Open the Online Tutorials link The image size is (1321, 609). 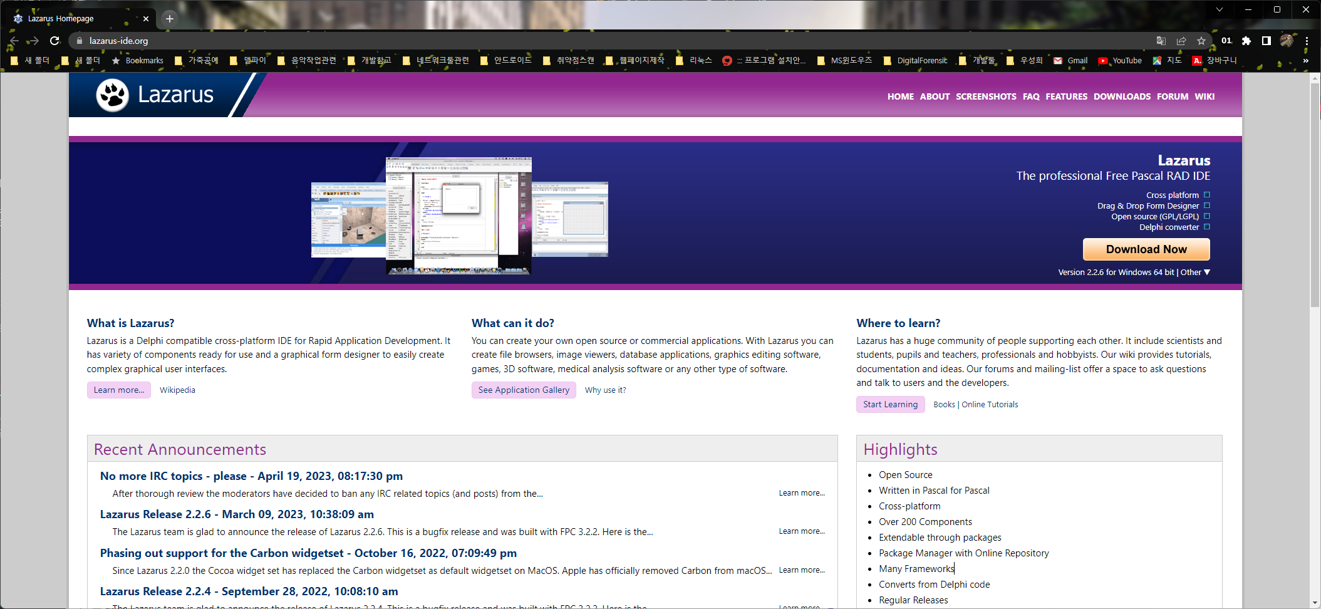point(990,404)
